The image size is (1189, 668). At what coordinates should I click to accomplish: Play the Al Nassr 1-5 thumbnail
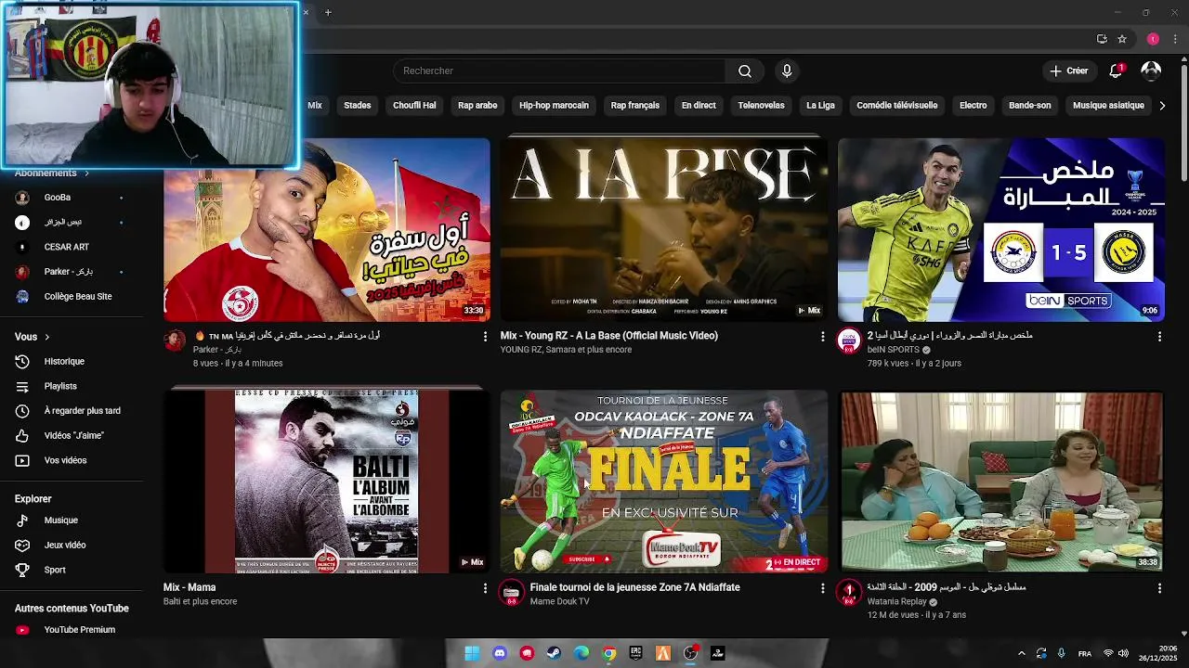(x=1001, y=230)
